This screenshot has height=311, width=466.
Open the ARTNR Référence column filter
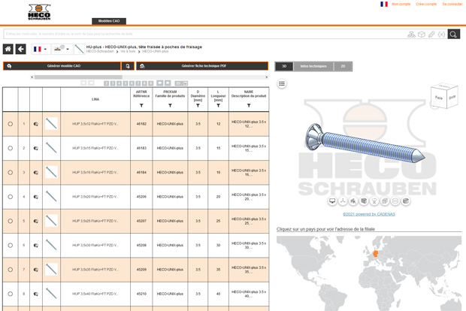(141, 105)
